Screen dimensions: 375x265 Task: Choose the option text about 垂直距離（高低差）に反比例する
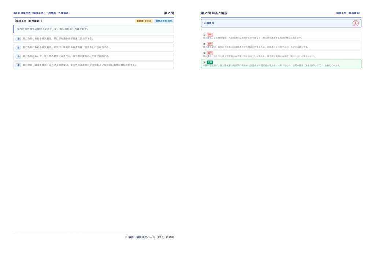click(66, 47)
